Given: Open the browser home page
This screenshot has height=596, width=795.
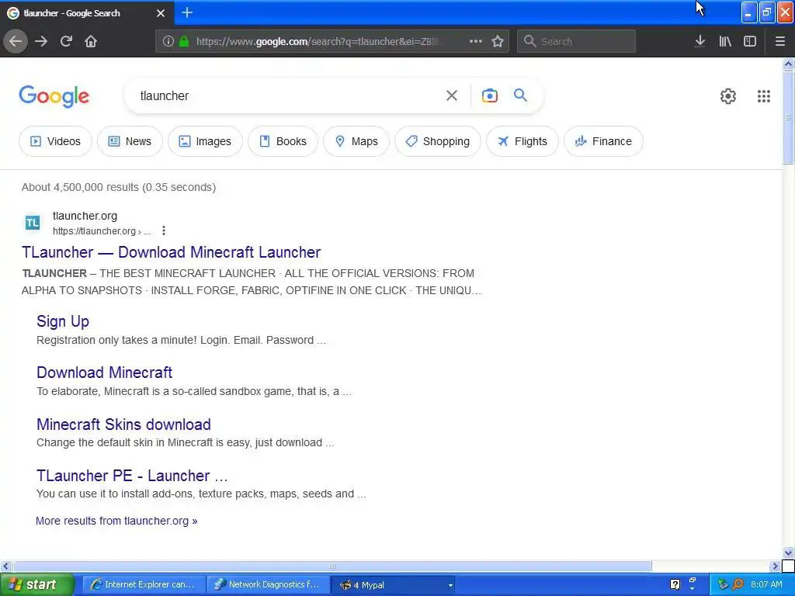Looking at the screenshot, I should (91, 41).
